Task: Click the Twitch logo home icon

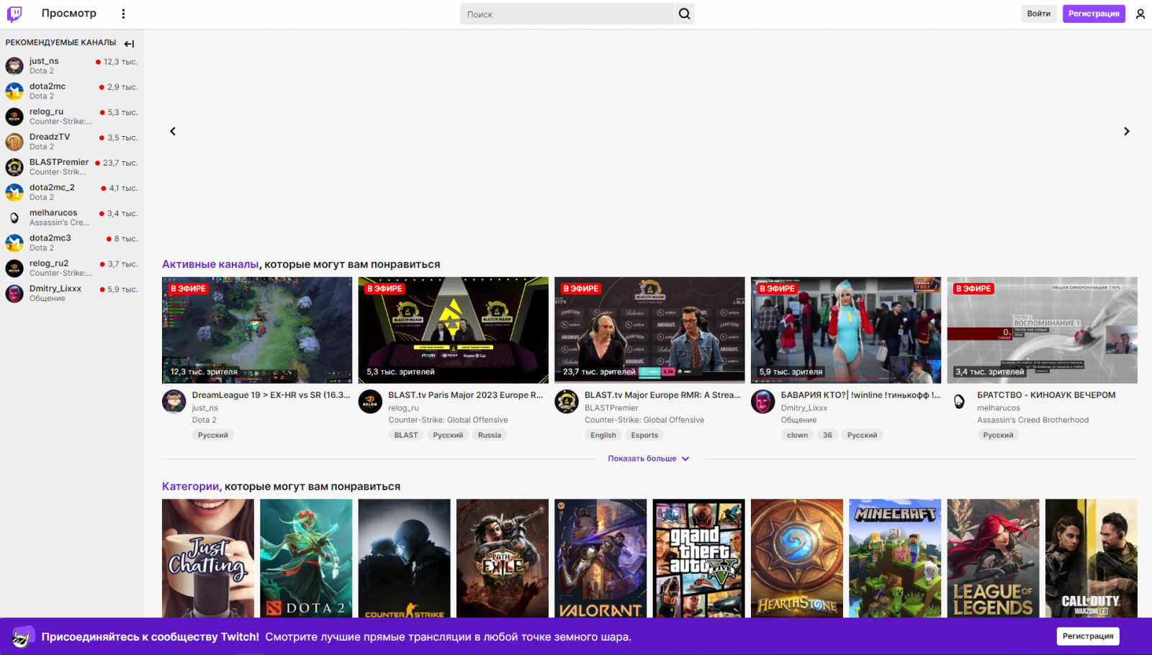Action: click(14, 14)
